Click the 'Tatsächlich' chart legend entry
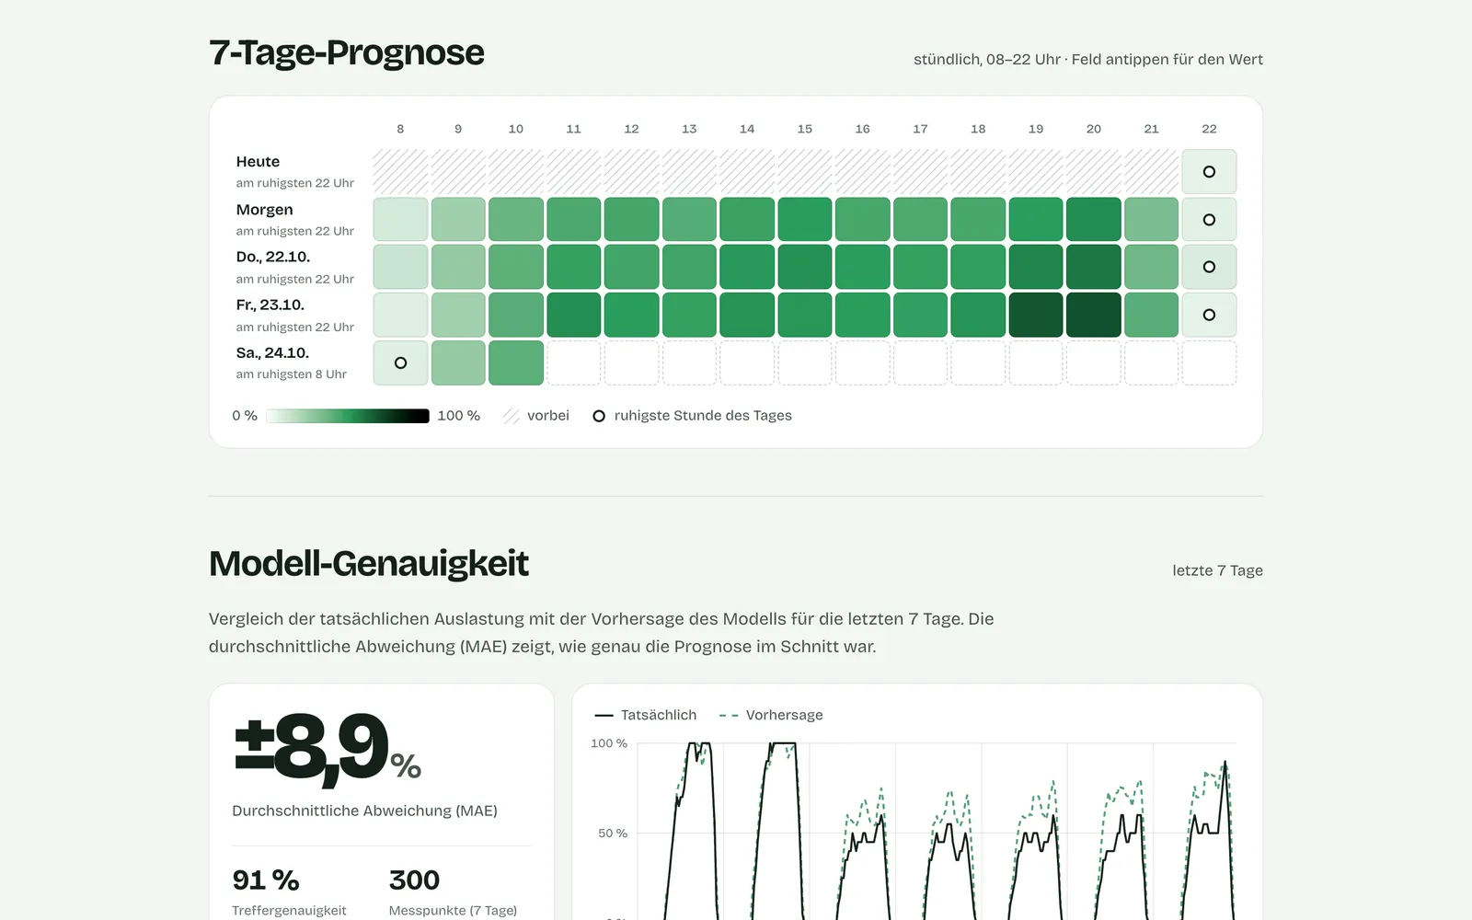The image size is (1472, 920). [646, 715]
